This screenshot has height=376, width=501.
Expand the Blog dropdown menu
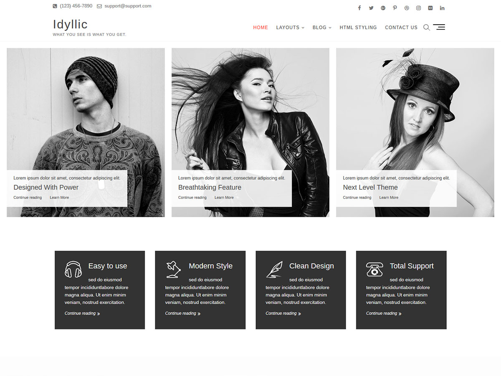(x=321, y=28)
